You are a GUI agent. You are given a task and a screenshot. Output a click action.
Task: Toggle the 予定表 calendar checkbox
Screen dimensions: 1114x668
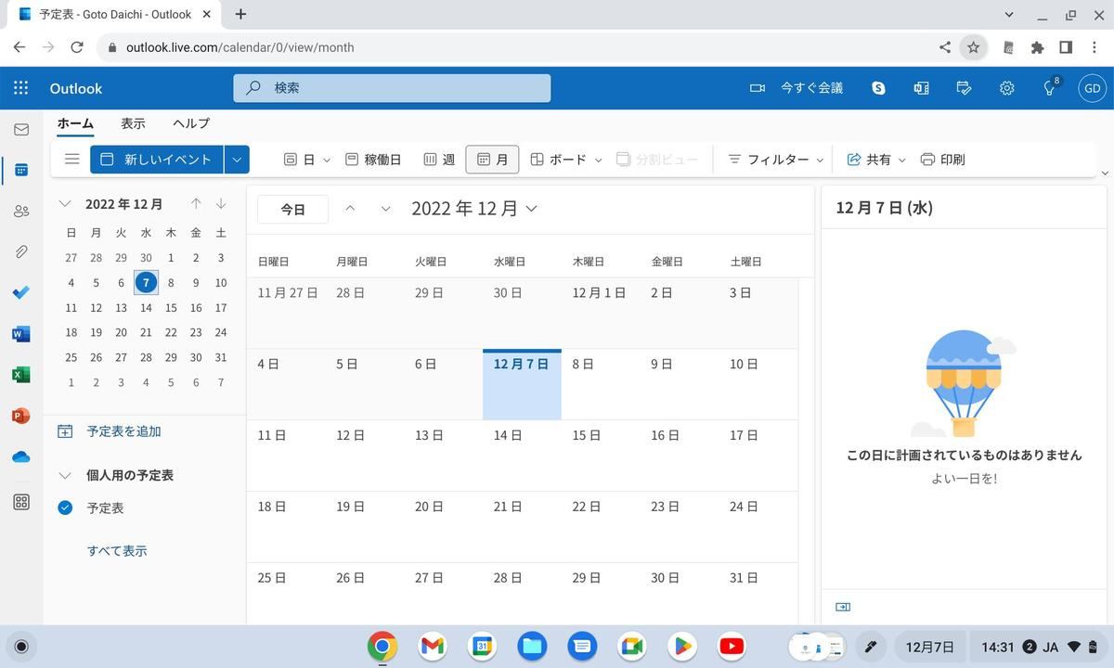[65, 507]
